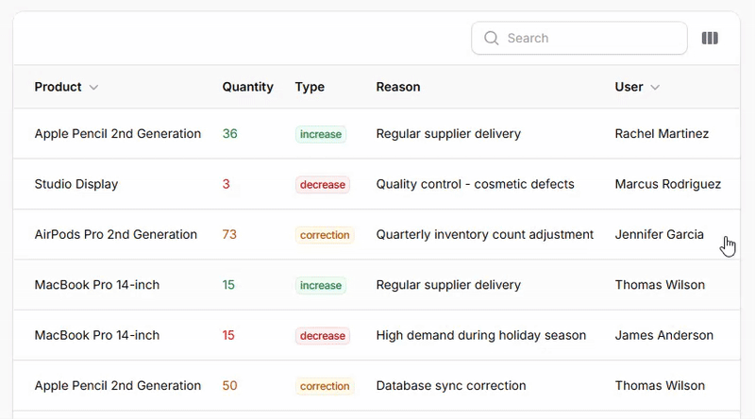755x419 pixels.
Task: Click the quantity value 50
Action: pyautogui.click(x=229, y=385)
